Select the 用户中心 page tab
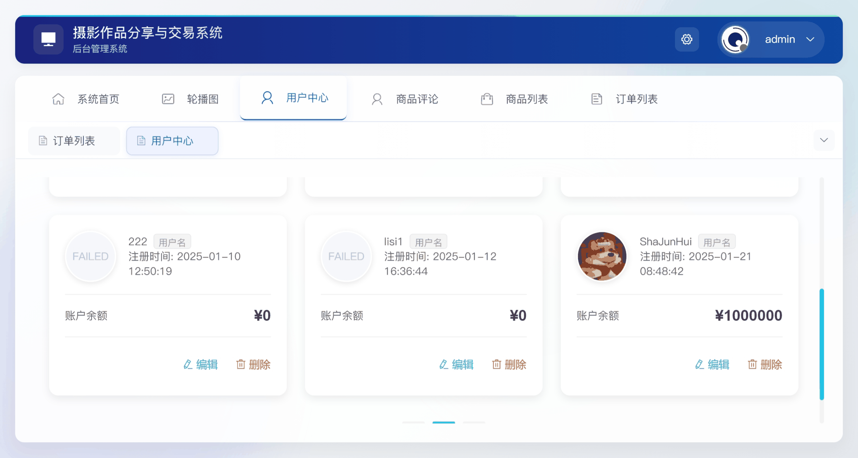 point(172,141)
